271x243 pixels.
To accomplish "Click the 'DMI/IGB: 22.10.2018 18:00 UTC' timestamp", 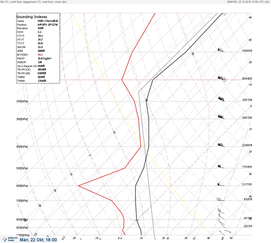I will pyautogui.click(x=248, y=2).
